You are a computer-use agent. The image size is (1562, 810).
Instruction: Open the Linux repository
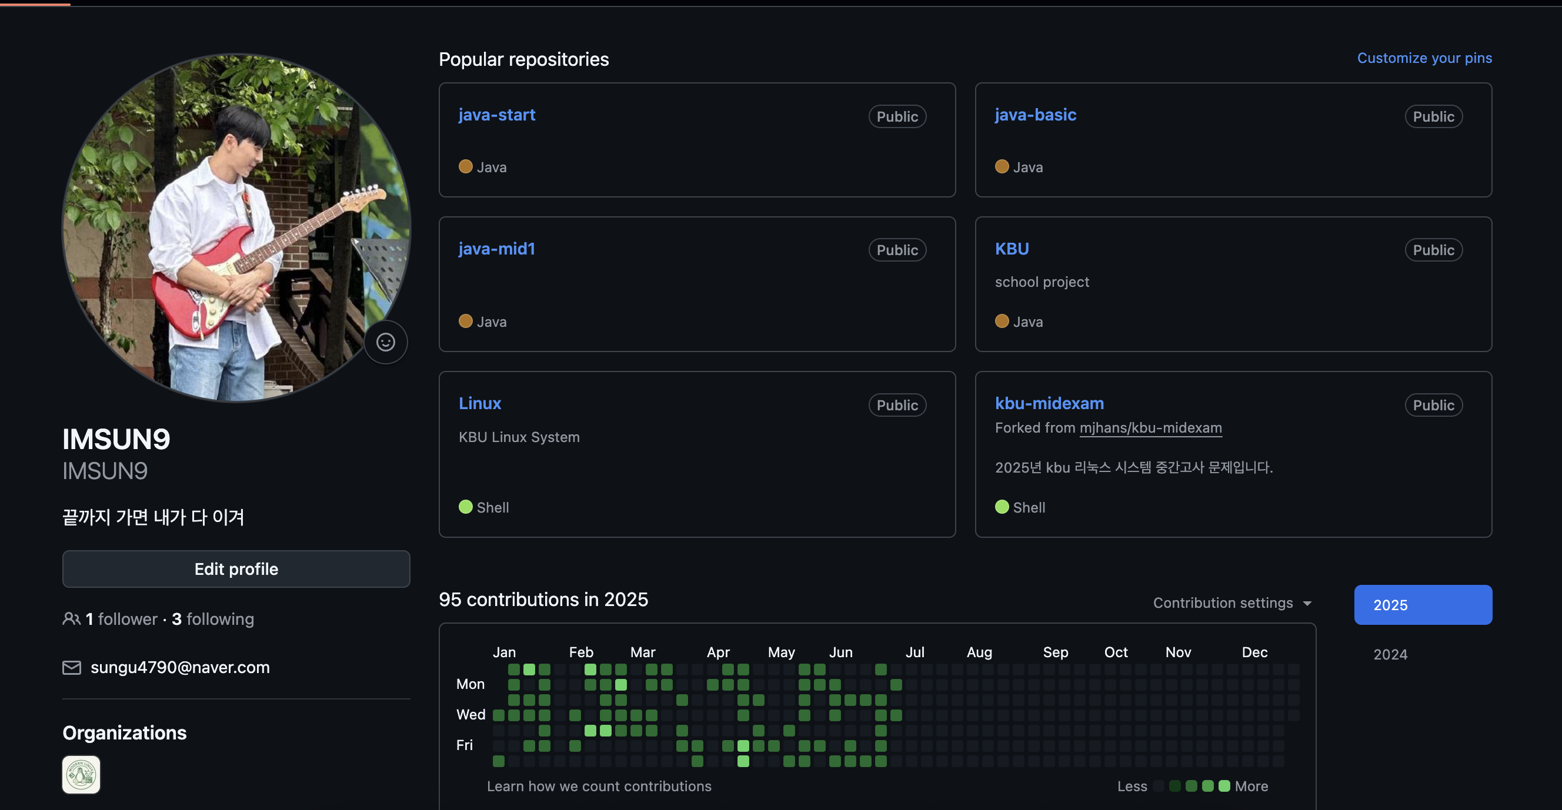point(480,403)
